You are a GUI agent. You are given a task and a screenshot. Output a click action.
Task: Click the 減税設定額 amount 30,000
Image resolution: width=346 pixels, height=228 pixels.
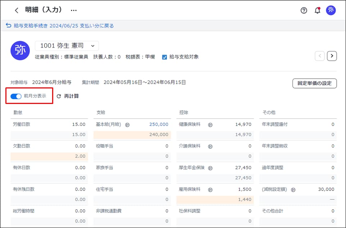[326, 189]
